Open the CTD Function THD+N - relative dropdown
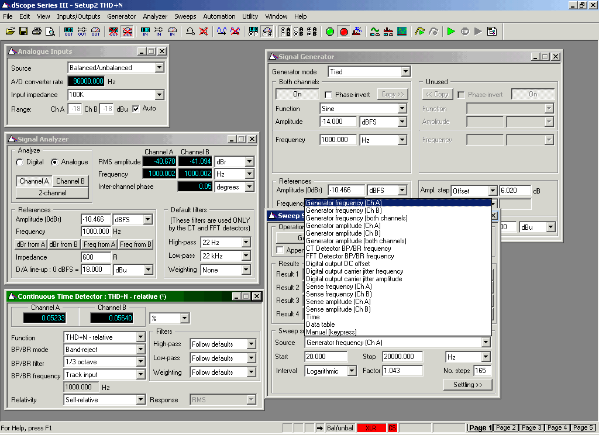599x435 pixels. click(x=140, y=337)
